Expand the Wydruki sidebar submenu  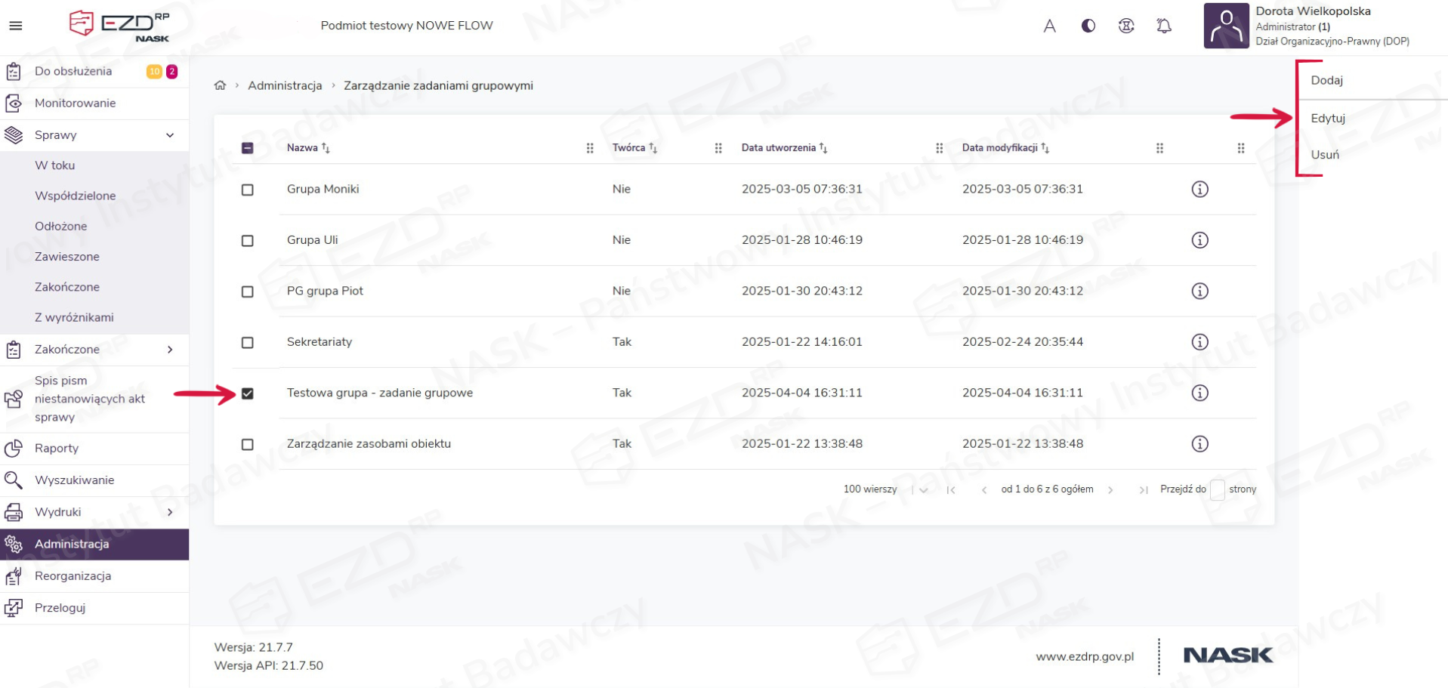point(170,512)
